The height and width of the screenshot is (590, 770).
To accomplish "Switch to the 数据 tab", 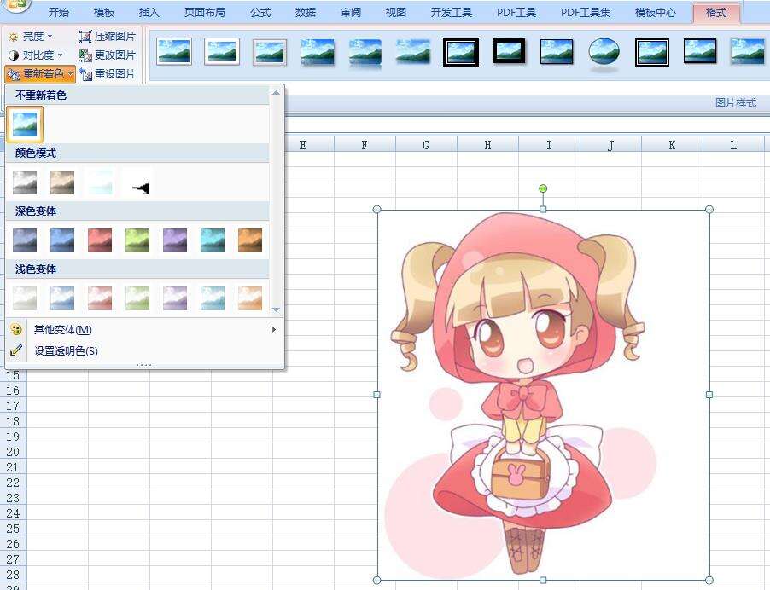I will [x=306, y=12].
